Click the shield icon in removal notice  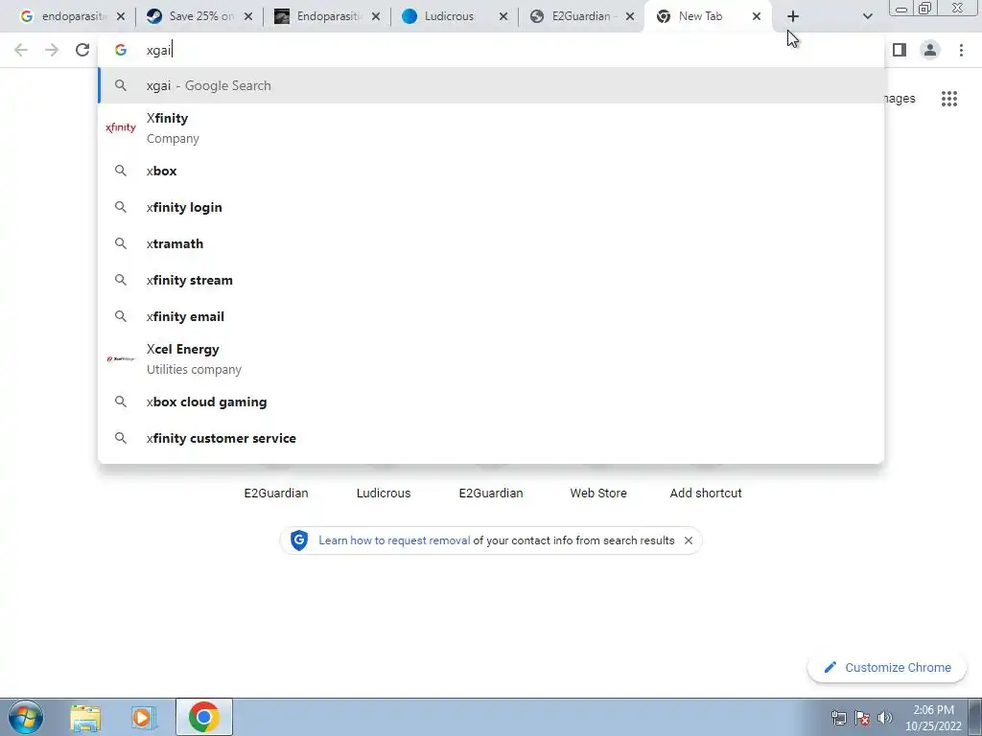coord(299,540)
